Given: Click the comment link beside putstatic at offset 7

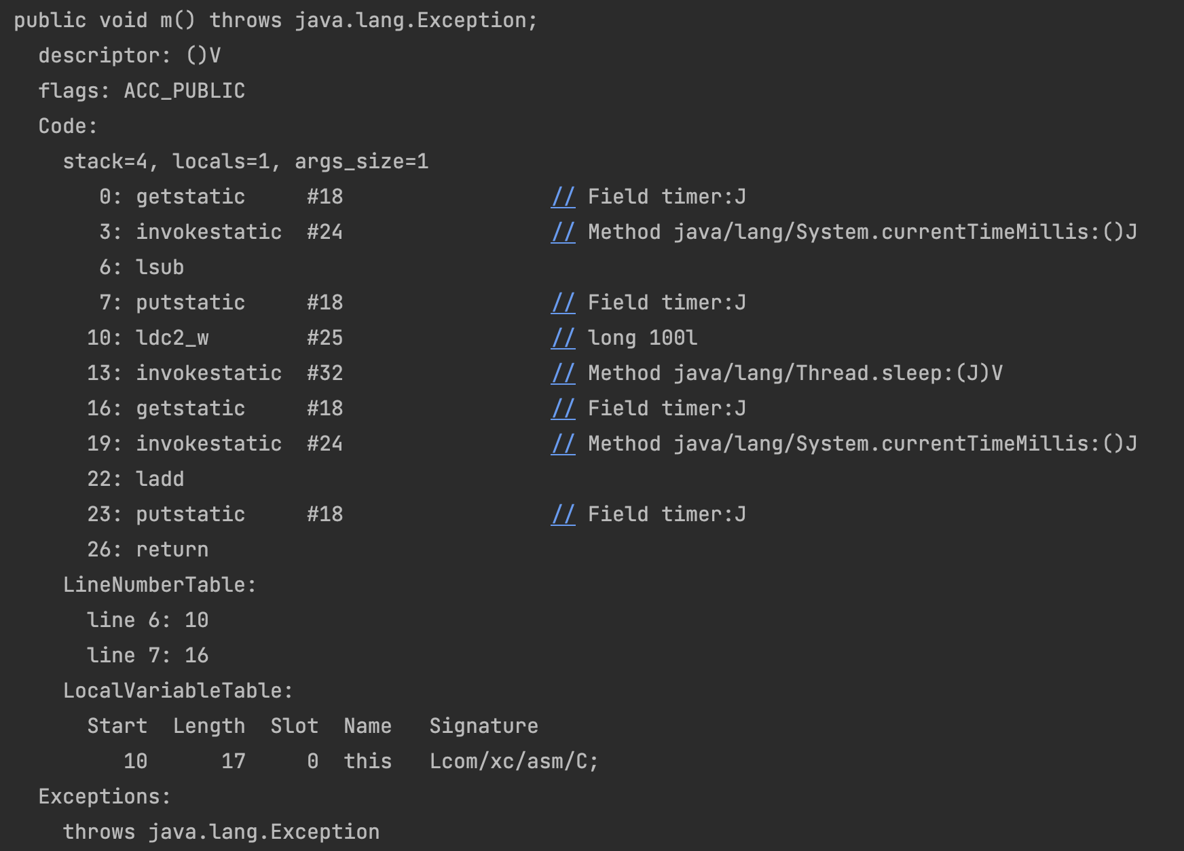Looking at the screenshot, I should (563, 303).
